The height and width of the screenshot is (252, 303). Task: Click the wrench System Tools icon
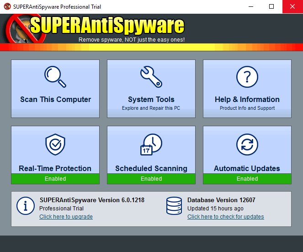point(151,77)
